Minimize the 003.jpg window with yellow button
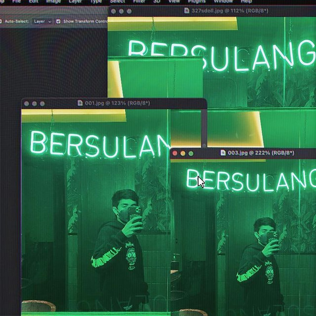 point(183,153)
